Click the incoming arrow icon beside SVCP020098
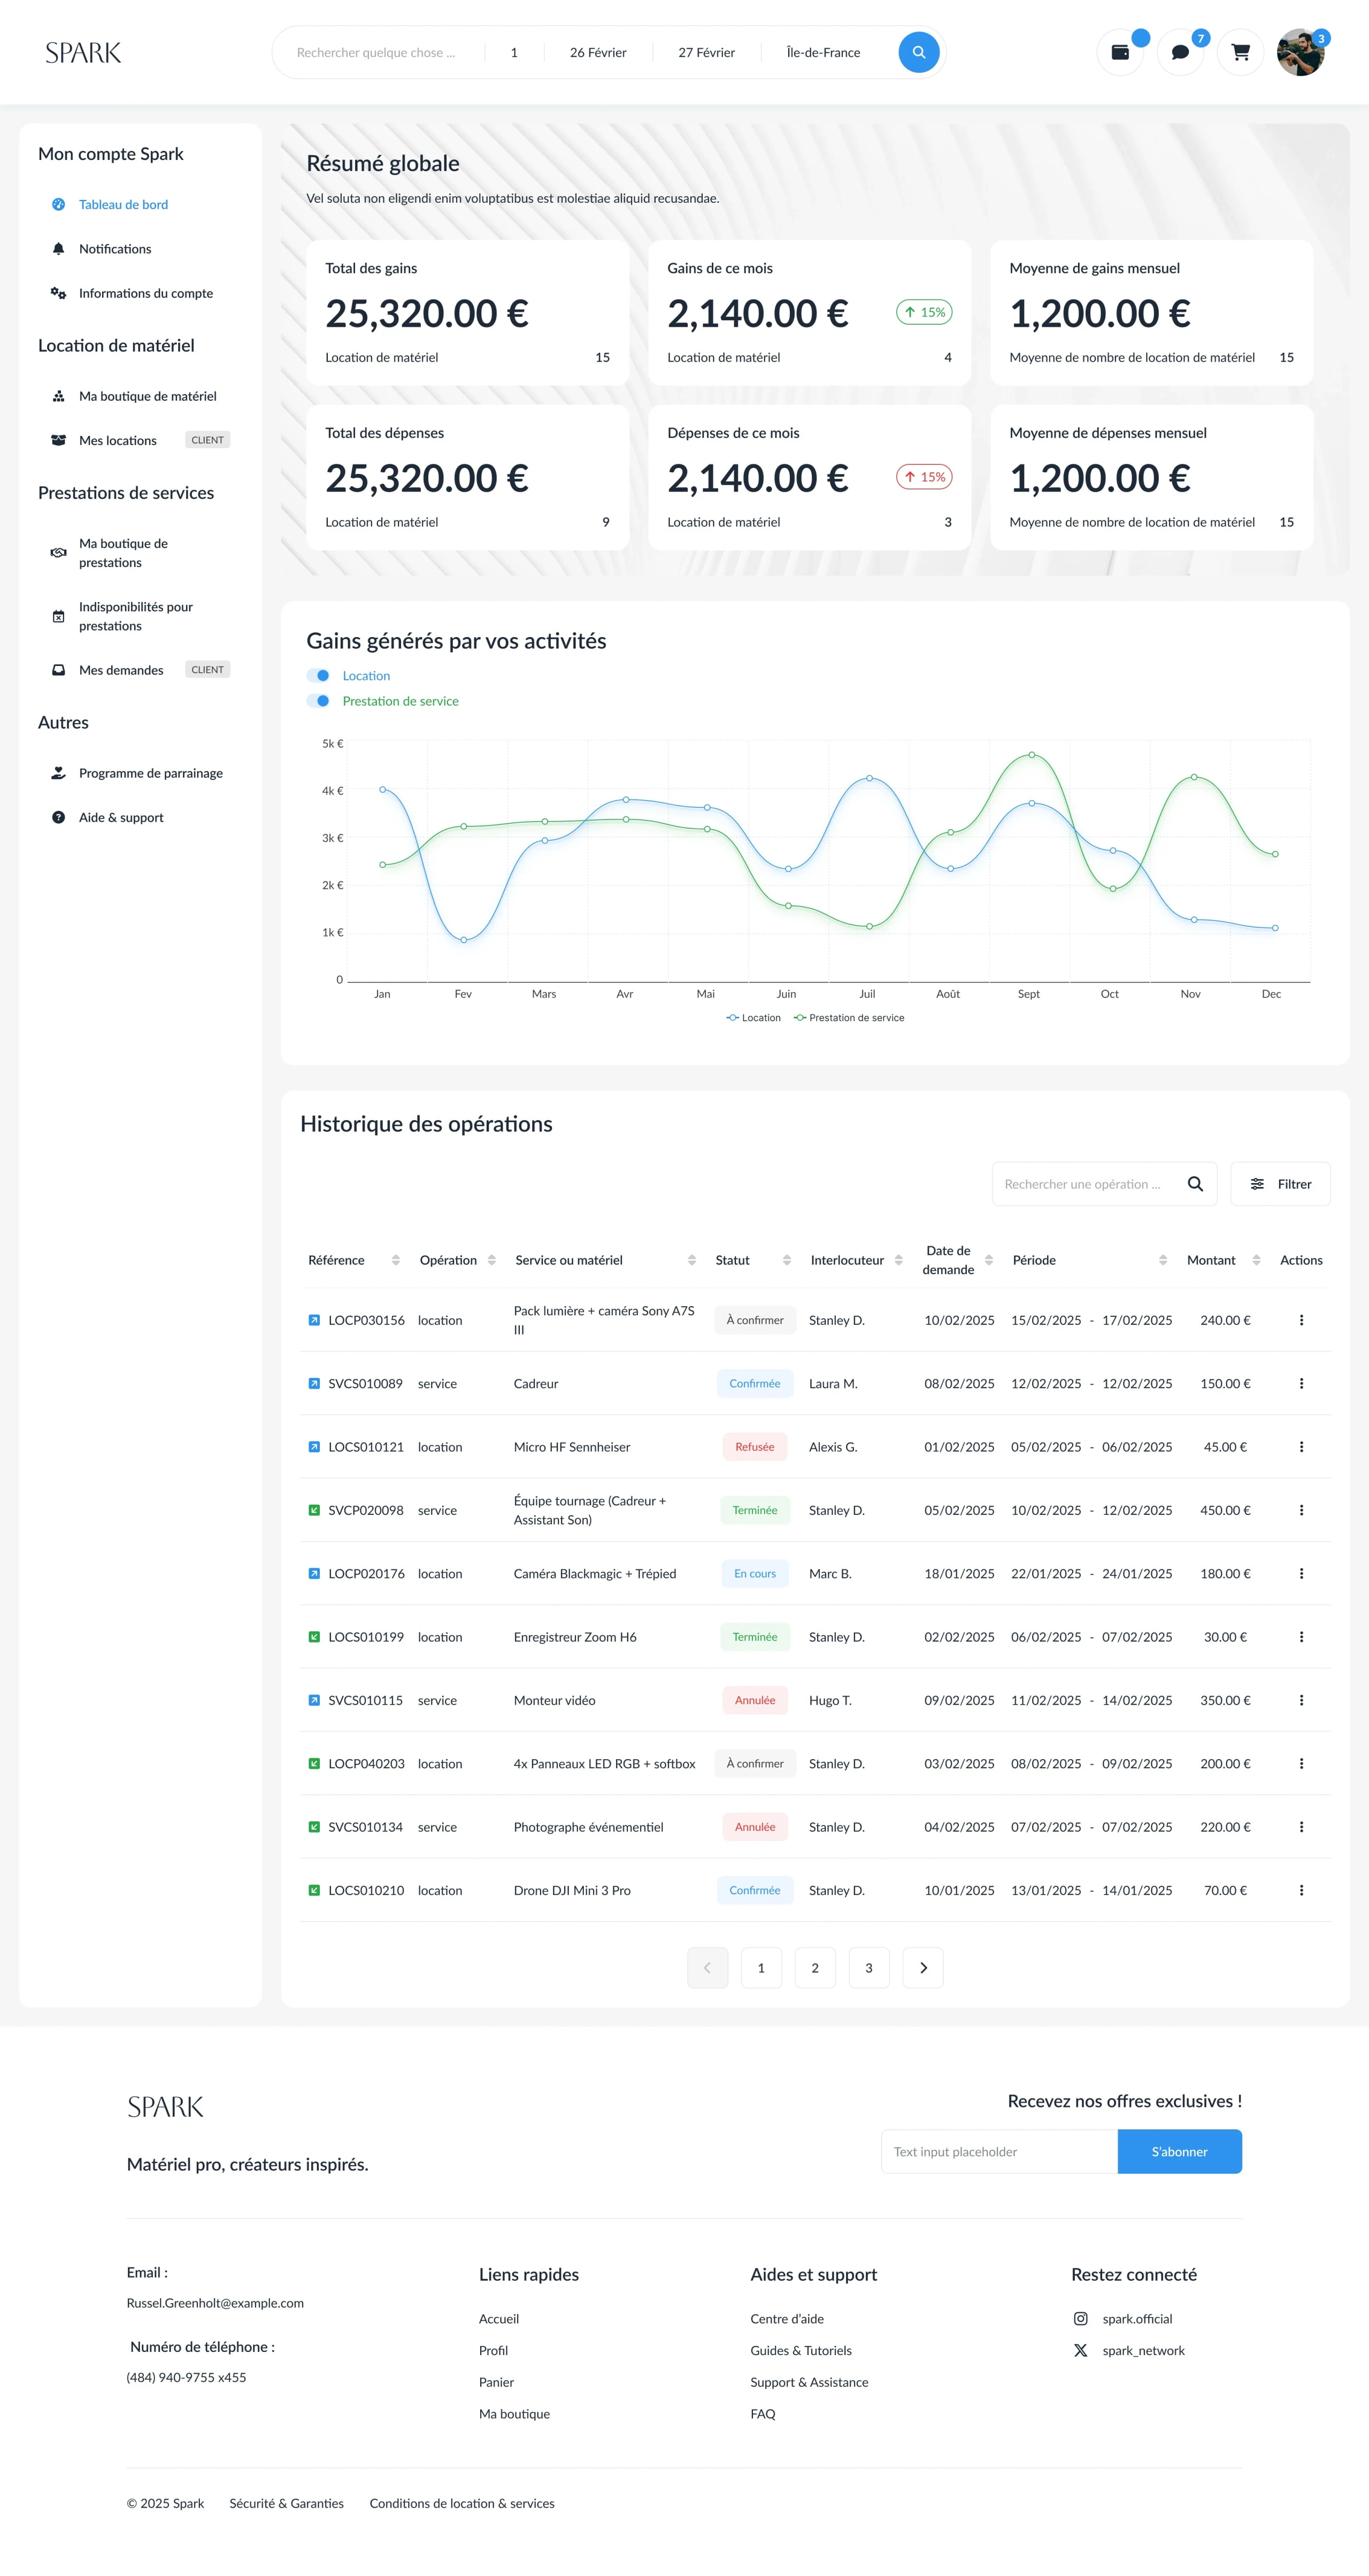The height and width of the screenshot is (2576, 1369). tap(314, 1510)
